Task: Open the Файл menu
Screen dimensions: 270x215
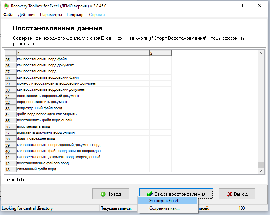Action: point(8,15)
